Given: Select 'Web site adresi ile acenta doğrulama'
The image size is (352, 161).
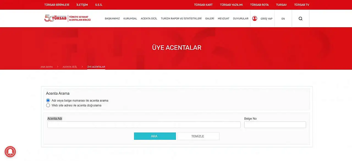Looking at the screenshot, I should tap(48, 105).
